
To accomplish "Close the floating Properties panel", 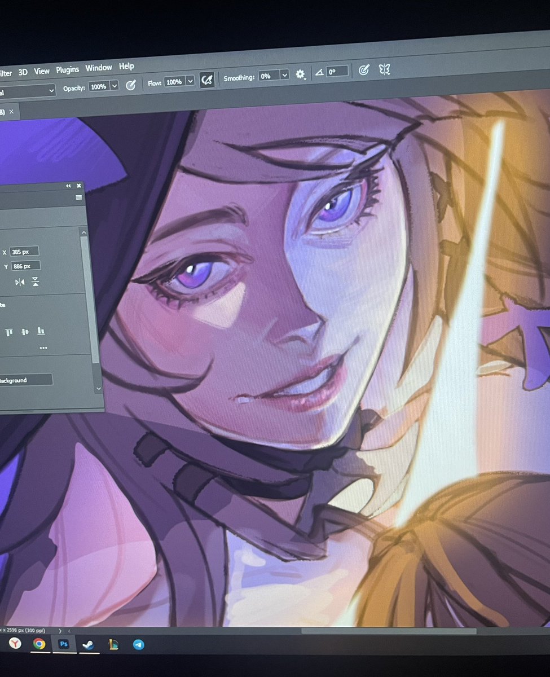I will [79, 186].
